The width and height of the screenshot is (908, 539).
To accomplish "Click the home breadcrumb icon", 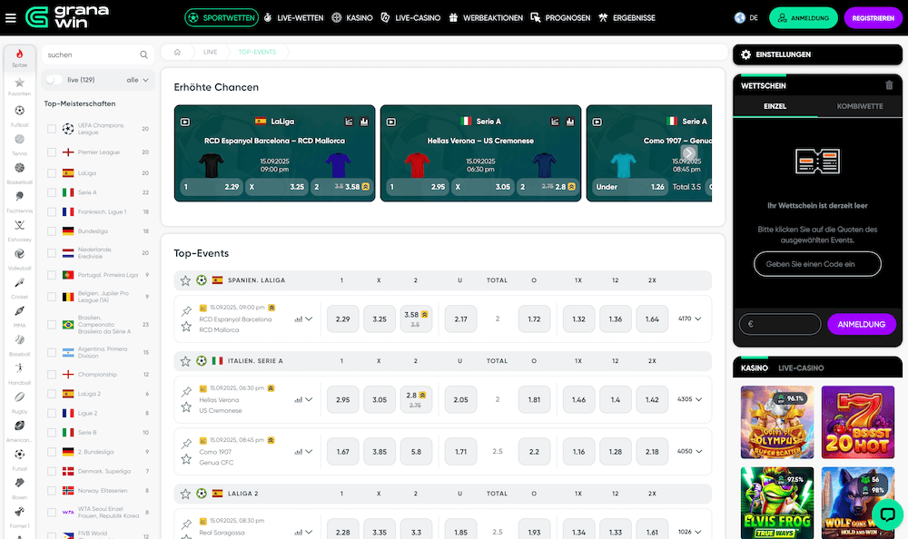I will (x=177, y=53).
